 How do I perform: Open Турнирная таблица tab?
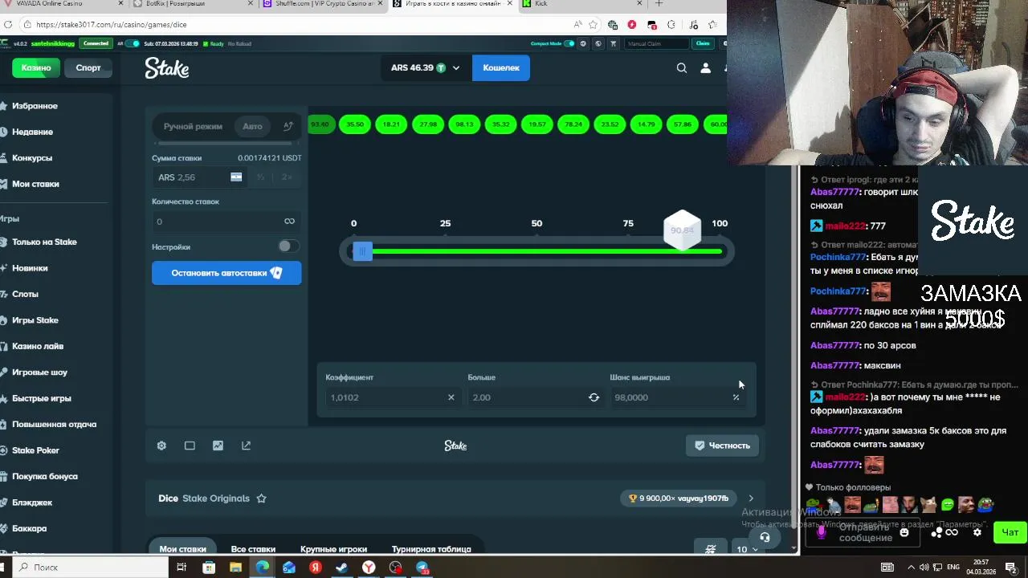click(431, 549)
